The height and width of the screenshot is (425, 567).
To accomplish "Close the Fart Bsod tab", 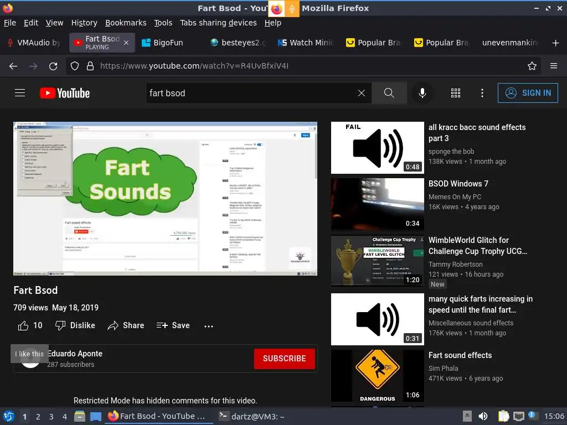I will click(126, 43).
